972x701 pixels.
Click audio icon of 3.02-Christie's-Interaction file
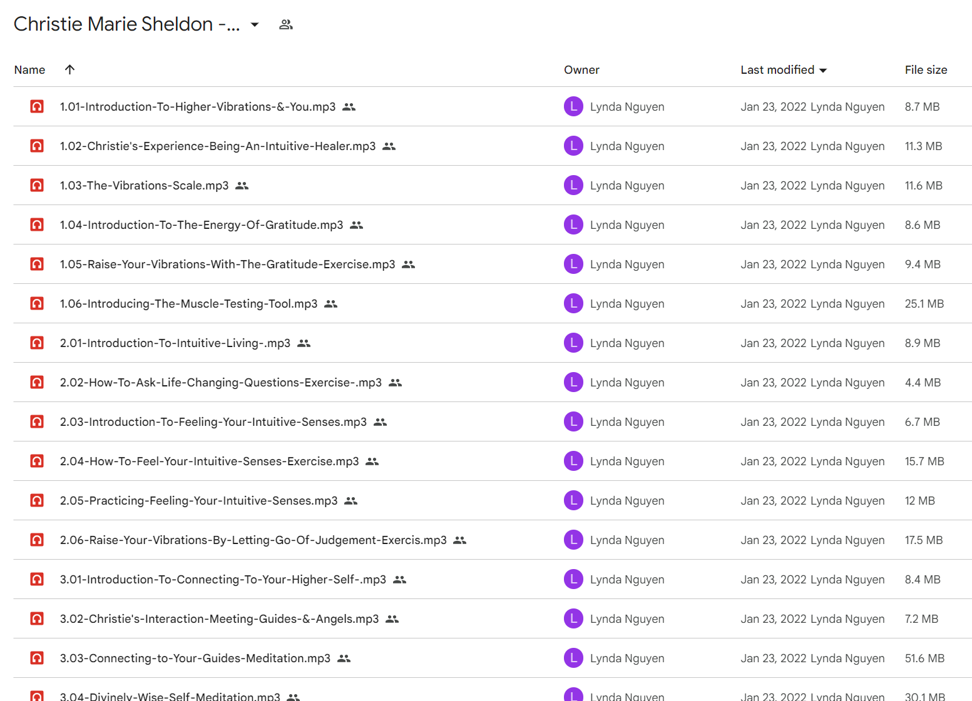37,618
